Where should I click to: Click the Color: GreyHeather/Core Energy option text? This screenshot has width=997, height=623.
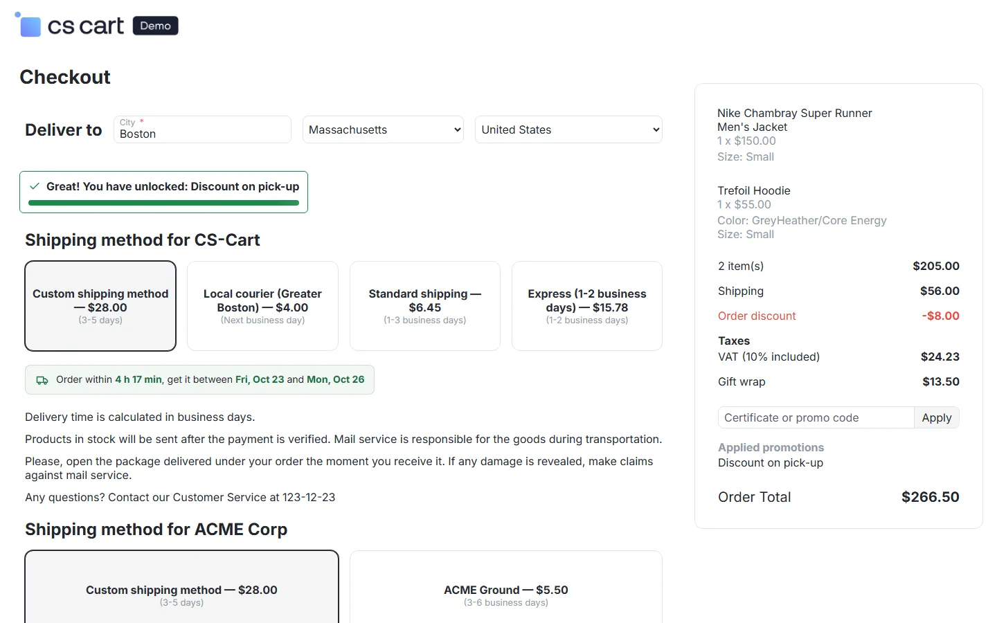tap(802, 220)
